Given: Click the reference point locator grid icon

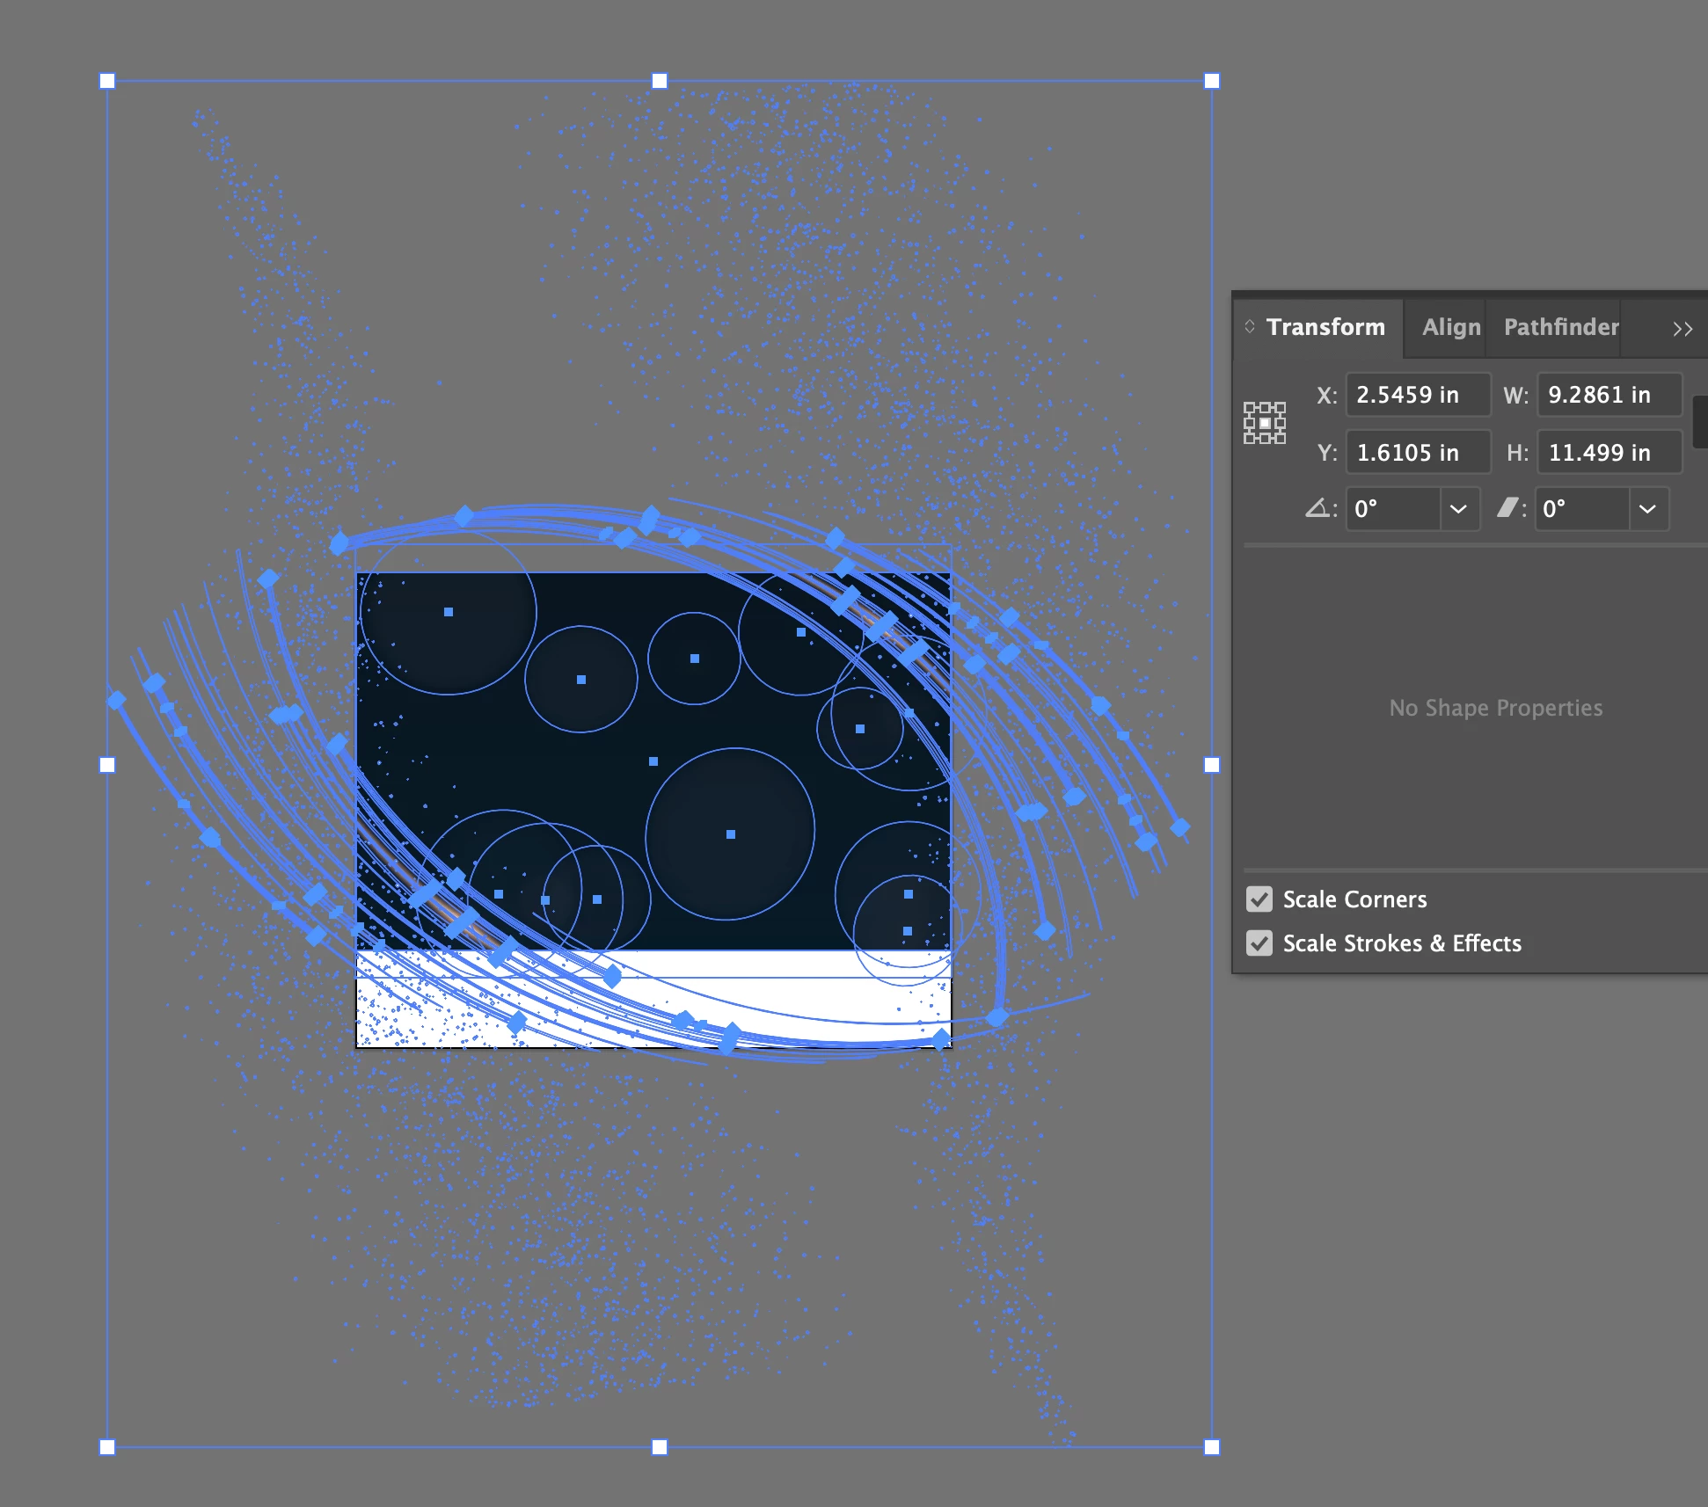Looking at the screenshot, I should 1264,423.
